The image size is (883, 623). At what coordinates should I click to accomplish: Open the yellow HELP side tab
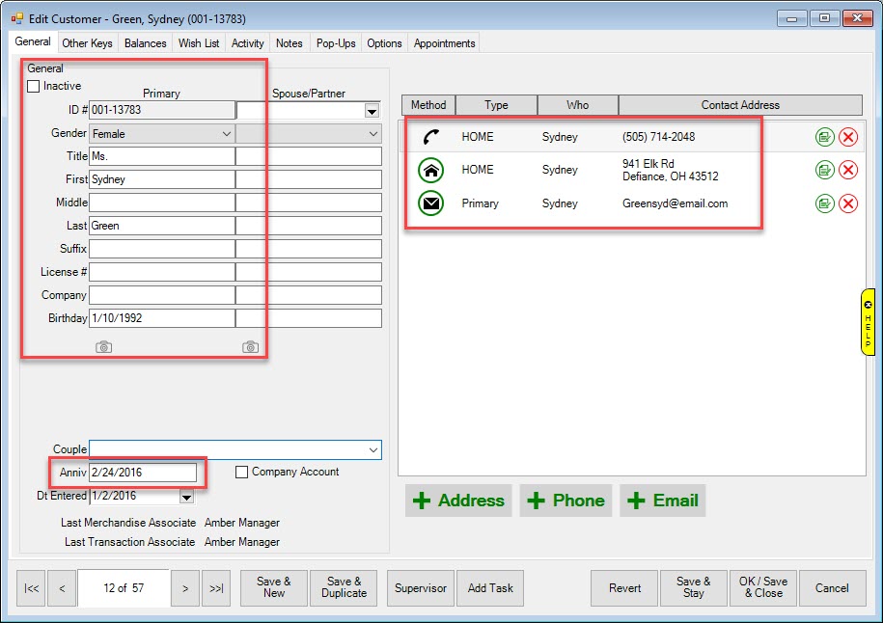click(868, 323)
